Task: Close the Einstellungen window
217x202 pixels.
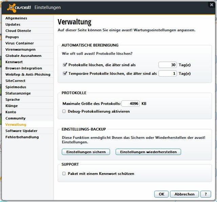Action: (x=212, y=5)
